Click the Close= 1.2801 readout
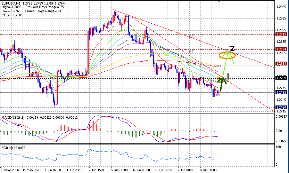The height and width of the screenshot is (173, 289). pyautogui.click(x=12, y=15)
